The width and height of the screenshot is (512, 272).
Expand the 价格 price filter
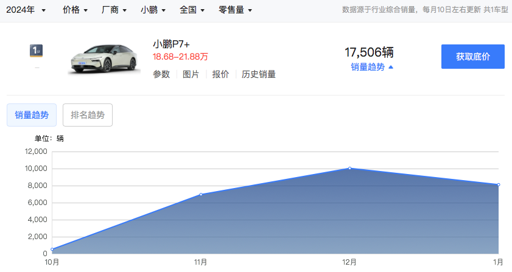[x=75, y=10]
